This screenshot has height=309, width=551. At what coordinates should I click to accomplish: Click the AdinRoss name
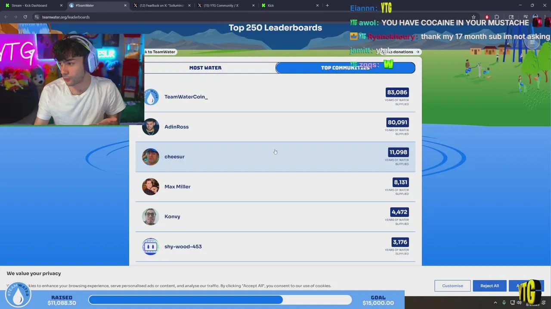[x=176, y=127]
